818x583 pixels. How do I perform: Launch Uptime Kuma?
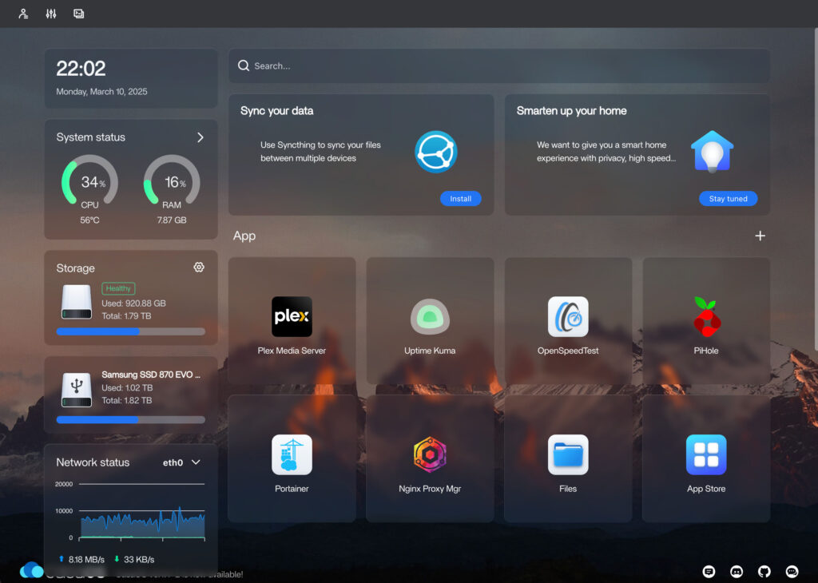coord(430,317)
